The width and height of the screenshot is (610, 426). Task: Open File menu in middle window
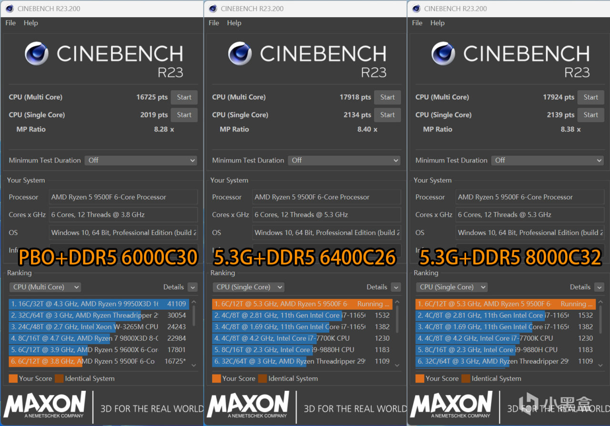214,23
